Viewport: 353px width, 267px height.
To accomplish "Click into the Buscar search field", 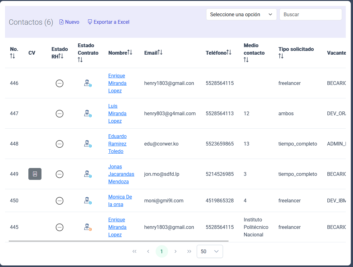I will [x=311, y=14].
